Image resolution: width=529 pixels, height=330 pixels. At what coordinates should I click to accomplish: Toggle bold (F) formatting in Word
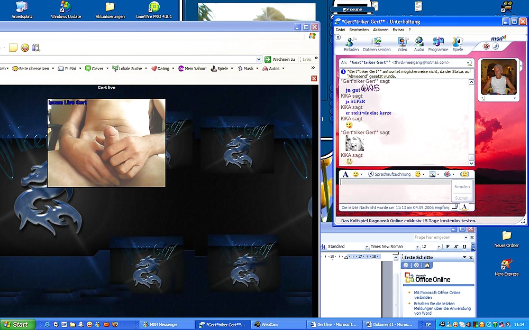[x=448, y=247]
